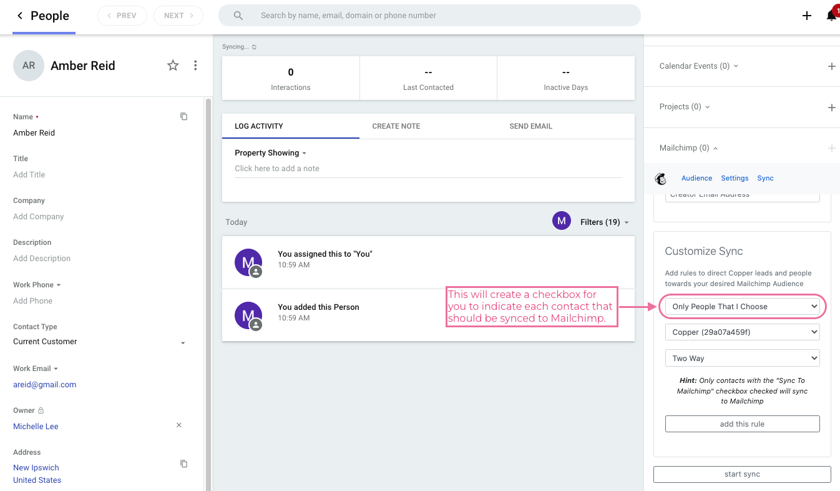Click avatar on 'You added this Person' entry

pos(248,315)
